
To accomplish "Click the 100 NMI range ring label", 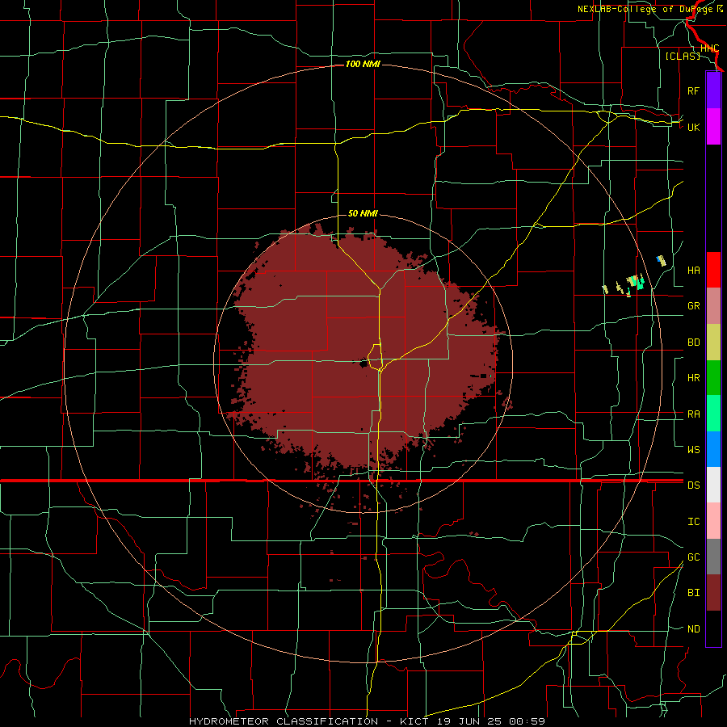I will click(363, 64).
